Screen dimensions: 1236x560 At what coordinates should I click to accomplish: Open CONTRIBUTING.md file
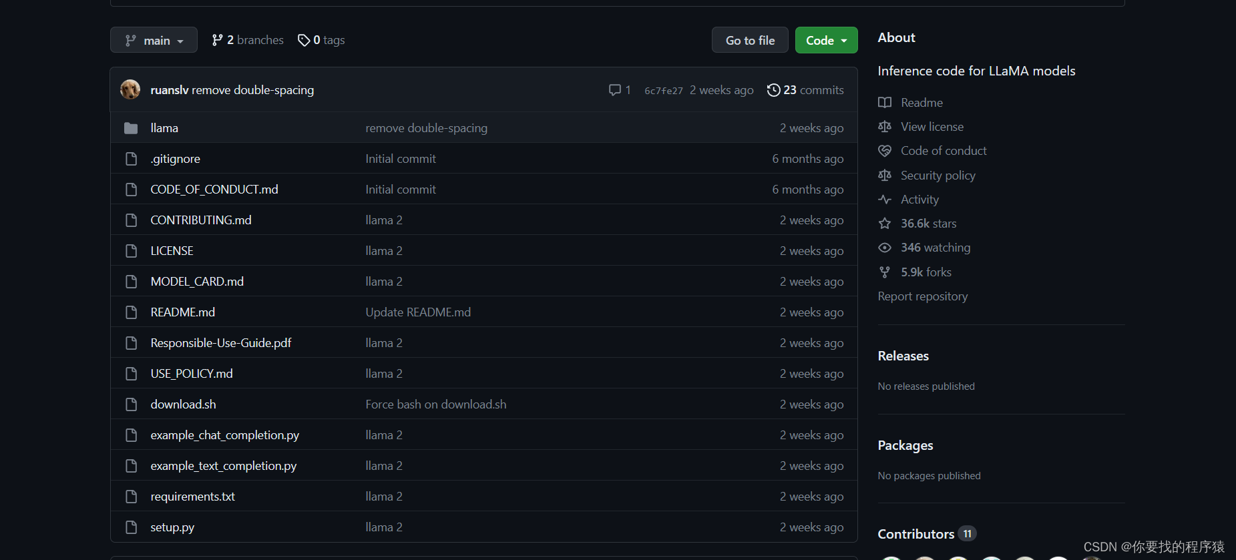pos(201,220)
